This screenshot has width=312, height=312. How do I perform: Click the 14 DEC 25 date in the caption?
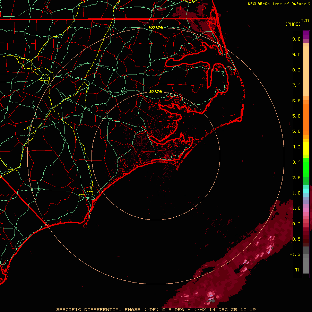(224, 310)
